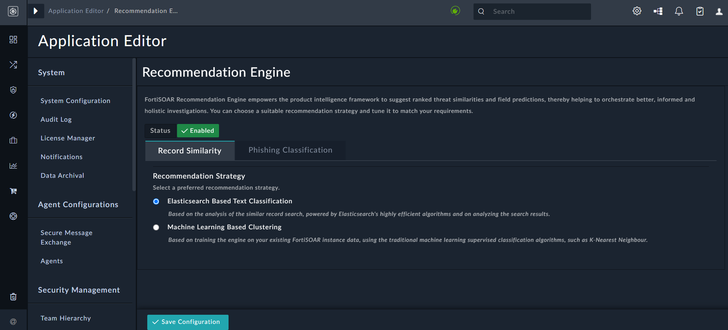This screenshot has height=330, width=728.
Task: Open the user profile icon
Action: point(719,11)
